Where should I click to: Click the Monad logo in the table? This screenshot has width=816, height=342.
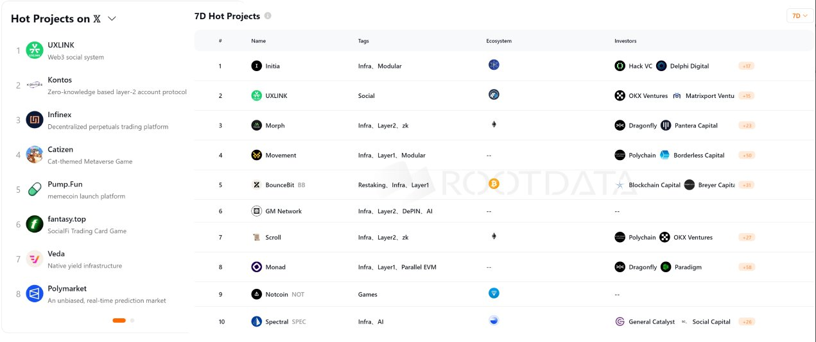(x=257, y=267)
